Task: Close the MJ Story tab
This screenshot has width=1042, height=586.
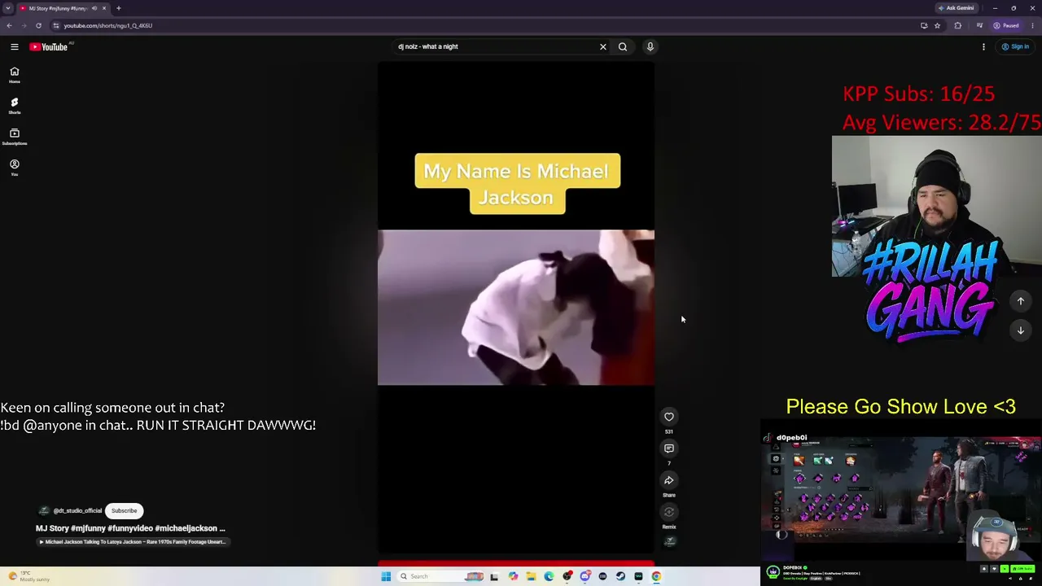Action: 104,8
